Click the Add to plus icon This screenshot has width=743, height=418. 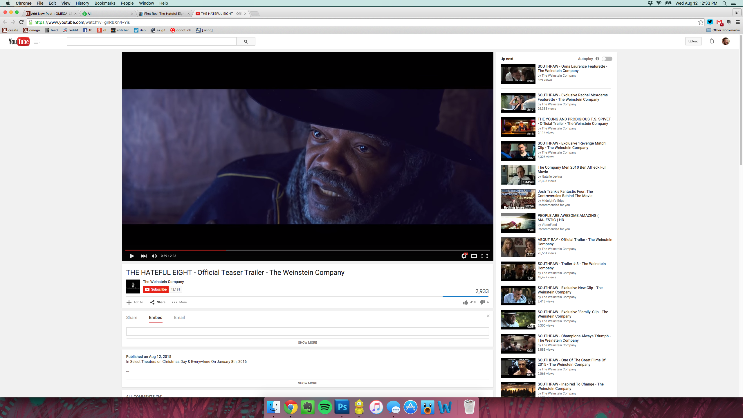129,302
